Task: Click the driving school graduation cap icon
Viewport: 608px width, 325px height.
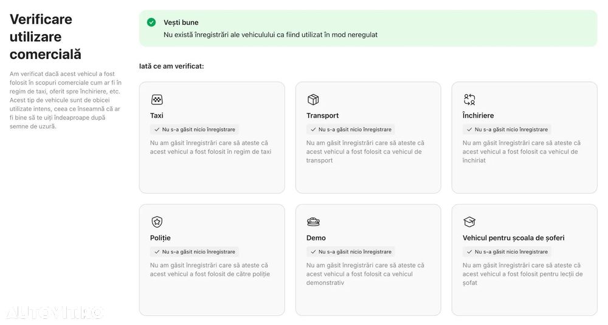Action: pyautogui.click(x=469, y=222)
